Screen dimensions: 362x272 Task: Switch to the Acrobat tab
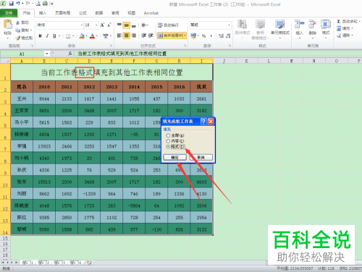(x=151, y=13)
